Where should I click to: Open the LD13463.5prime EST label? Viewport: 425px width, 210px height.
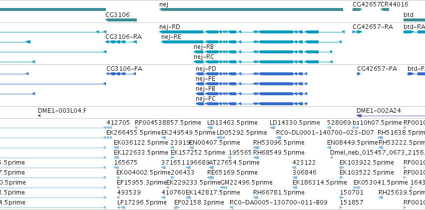pos(232,123)
